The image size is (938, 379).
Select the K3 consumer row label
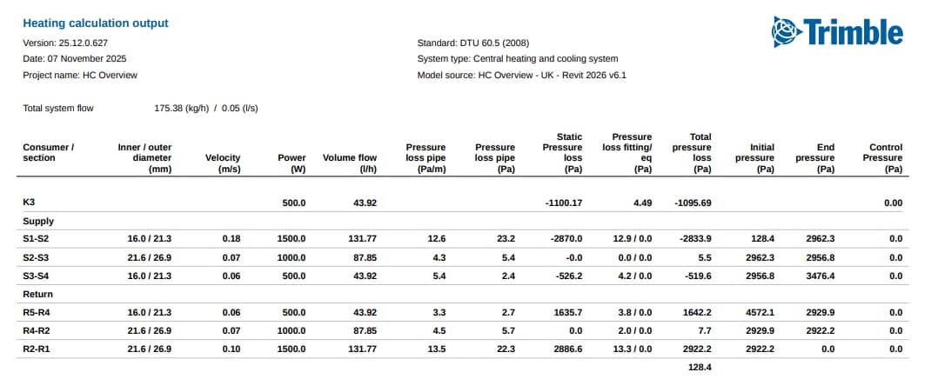click(29, 203)
